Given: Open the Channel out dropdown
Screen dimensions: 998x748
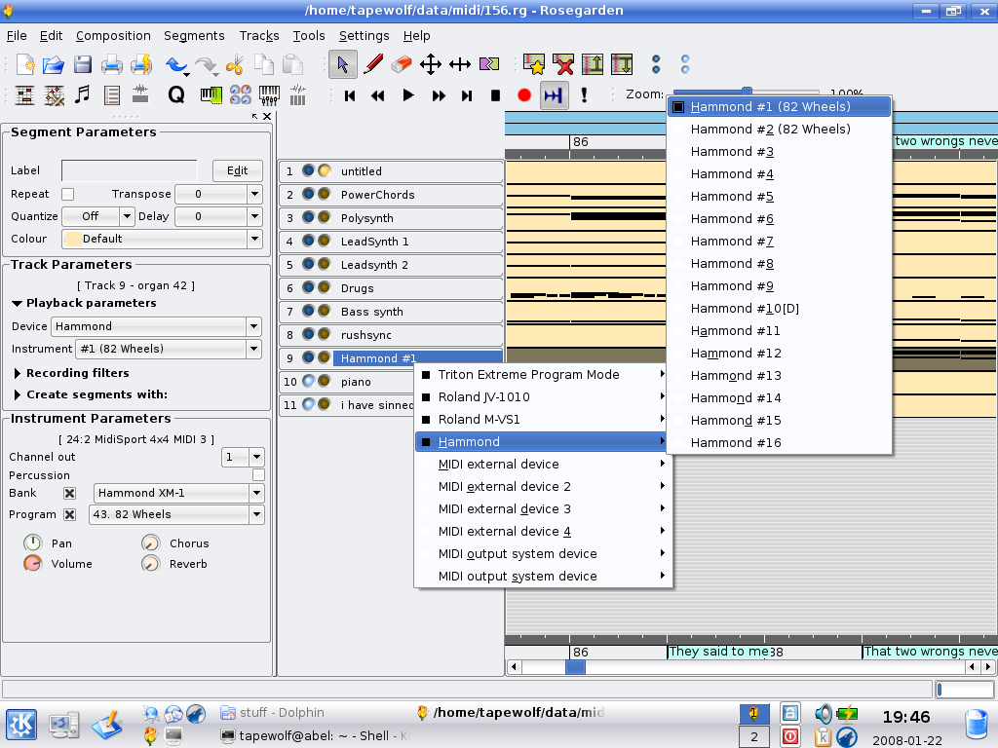Looking at the screenshot, I should (256, 457).
